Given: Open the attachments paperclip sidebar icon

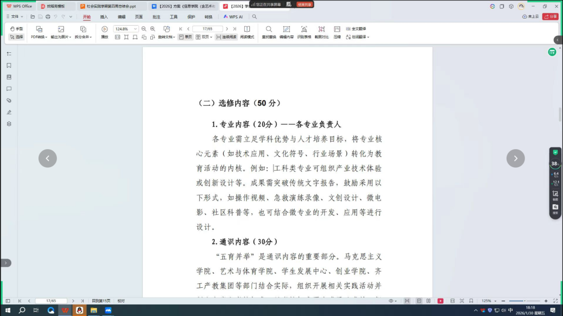Looking at the screenshot, I should [9, 101].
